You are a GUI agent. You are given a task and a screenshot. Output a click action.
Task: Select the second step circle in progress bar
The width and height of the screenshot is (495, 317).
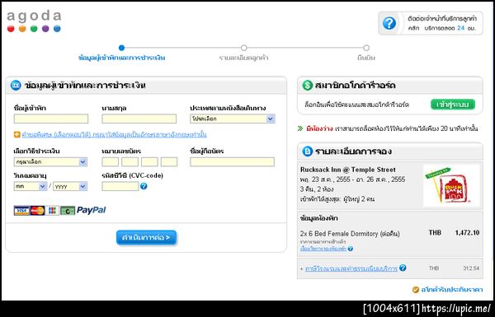[x=243, y=48]
